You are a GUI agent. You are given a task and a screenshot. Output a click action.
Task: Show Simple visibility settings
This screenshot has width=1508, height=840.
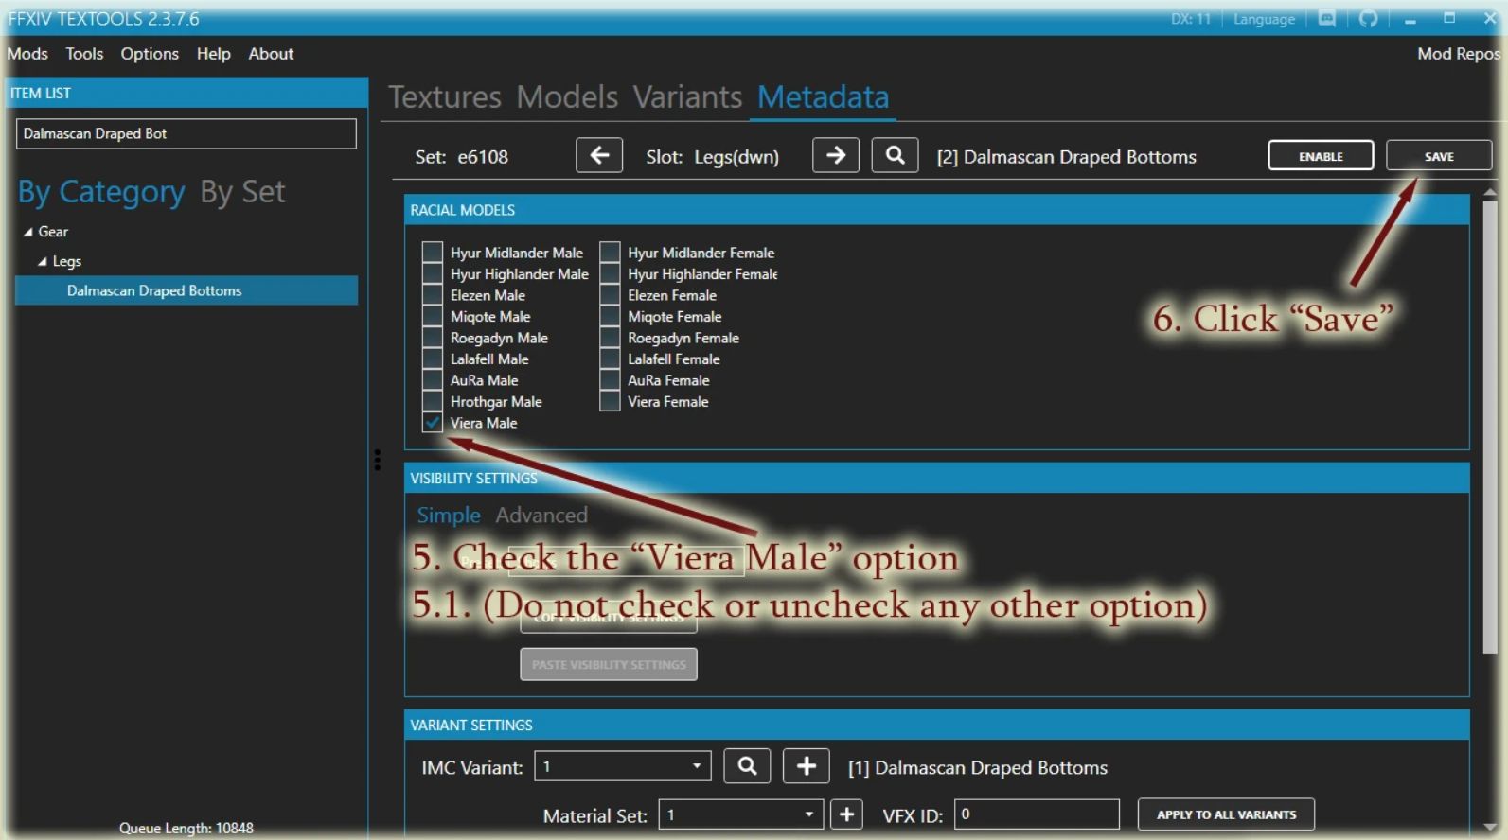tap(449, 516)
